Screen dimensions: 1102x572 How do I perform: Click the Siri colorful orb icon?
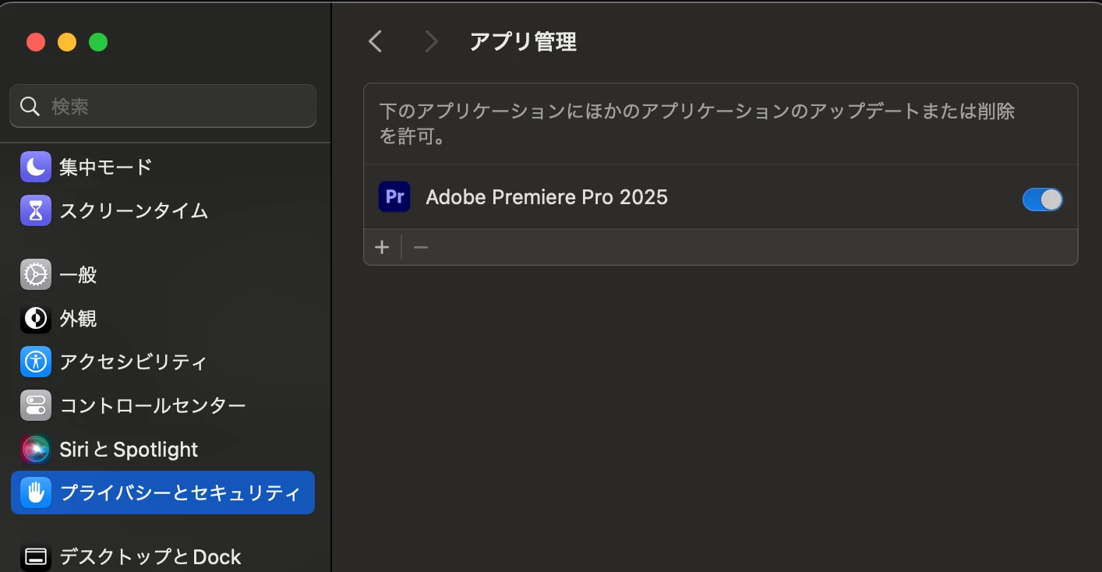tap(36, 449)
